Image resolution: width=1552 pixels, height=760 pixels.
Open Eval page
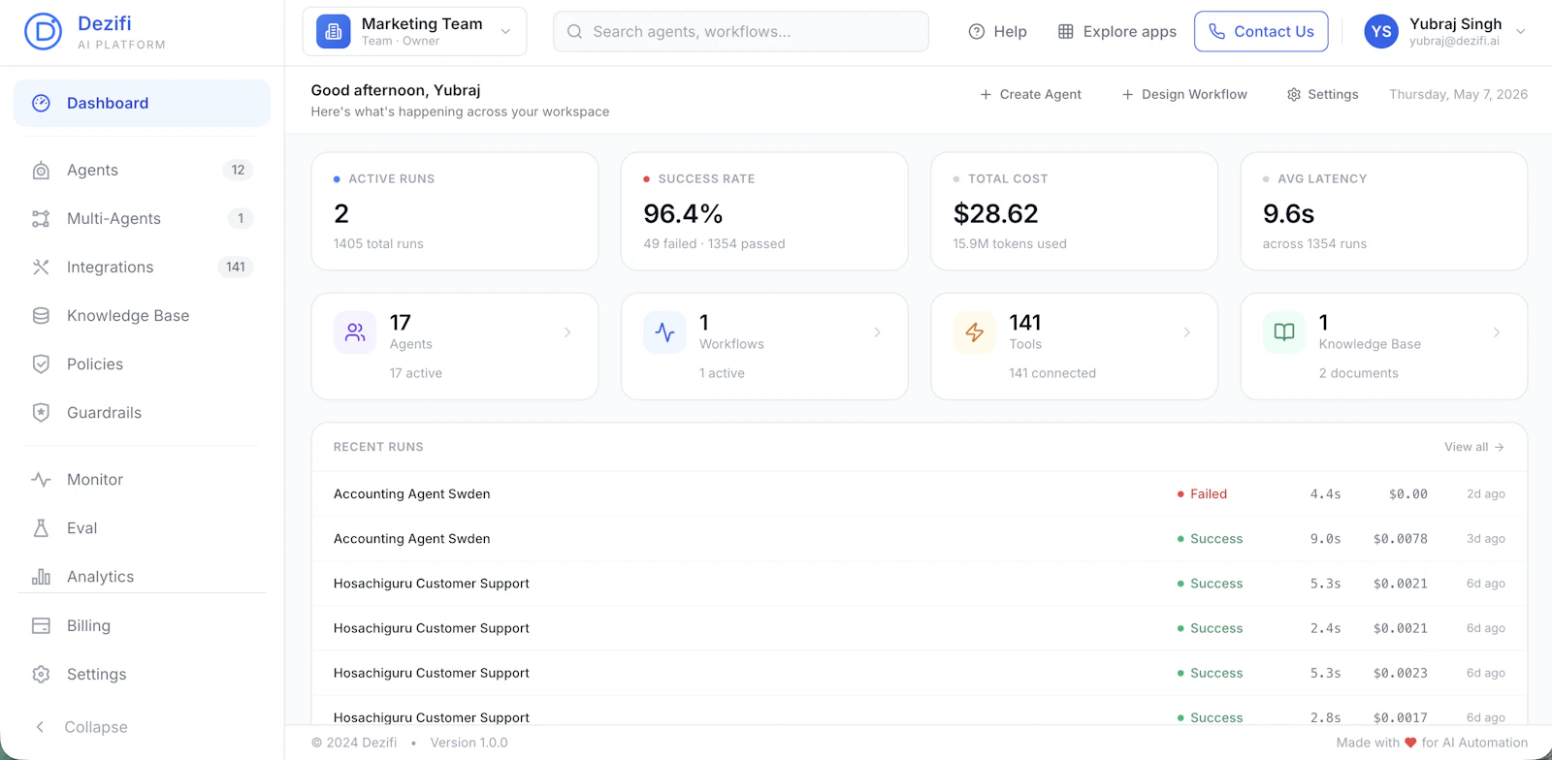pyautogui.click(x=142, y=528)
